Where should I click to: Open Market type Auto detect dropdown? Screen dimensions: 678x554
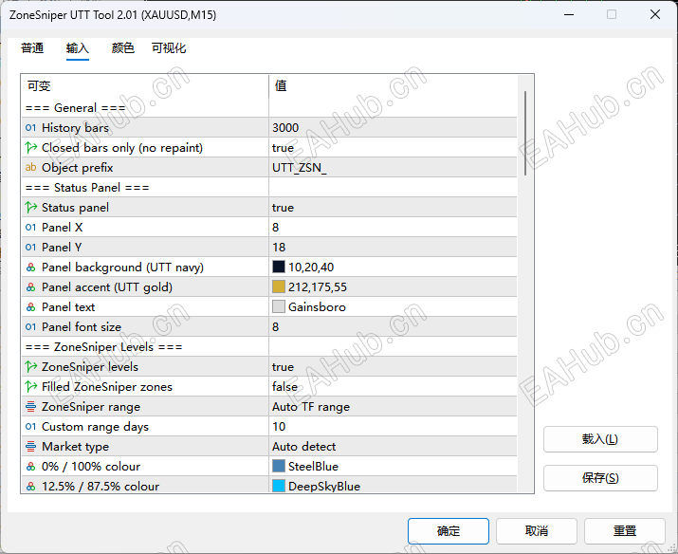tap(393, 446)
